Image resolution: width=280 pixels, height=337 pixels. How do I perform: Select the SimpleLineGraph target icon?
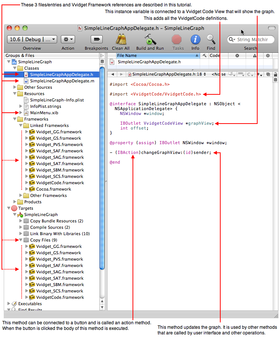click(20, 215)
